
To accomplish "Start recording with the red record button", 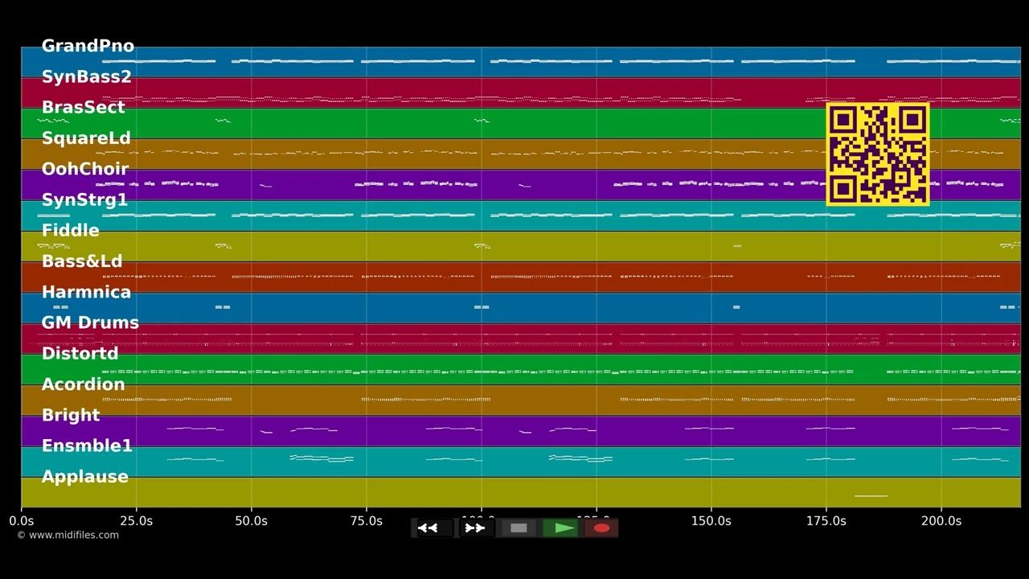I will (x=601, y=528).
